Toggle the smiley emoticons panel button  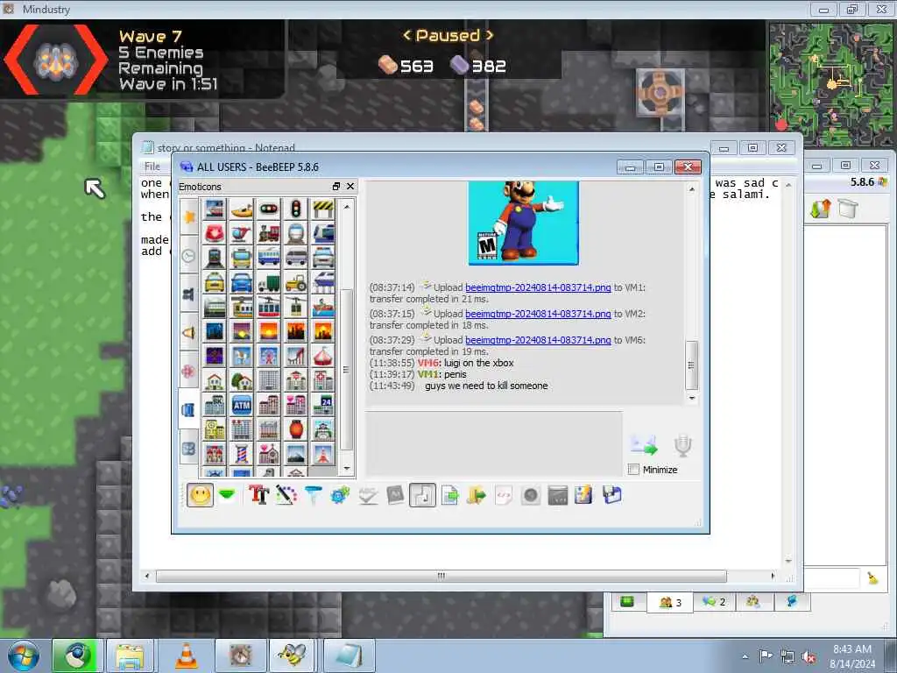click(201, 495)
